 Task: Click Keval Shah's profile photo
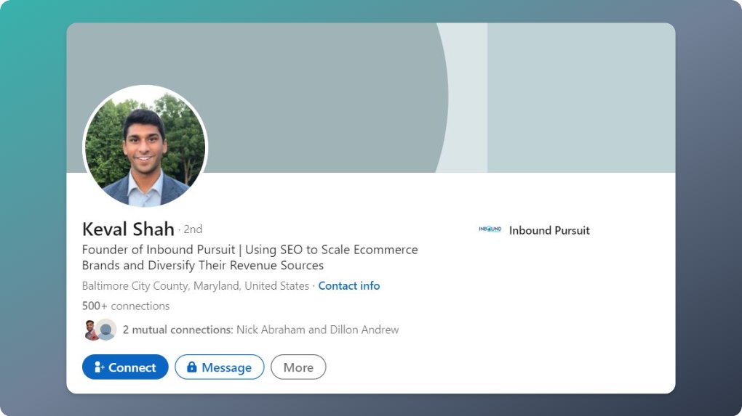coord(145,147)
